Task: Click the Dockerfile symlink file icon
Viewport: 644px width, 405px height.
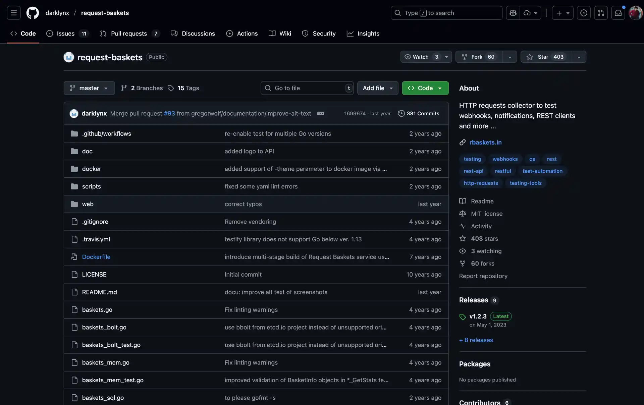Action: [74, 257]
